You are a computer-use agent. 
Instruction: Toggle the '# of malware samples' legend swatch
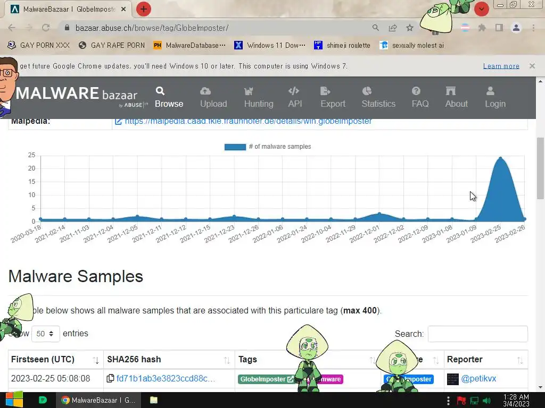(x=235, y=147)
